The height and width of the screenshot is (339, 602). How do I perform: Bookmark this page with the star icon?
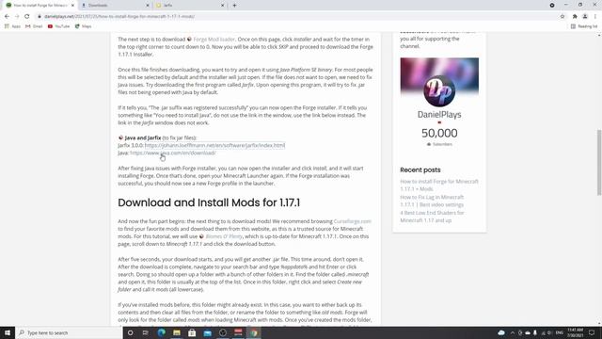(x=562, y=17)
